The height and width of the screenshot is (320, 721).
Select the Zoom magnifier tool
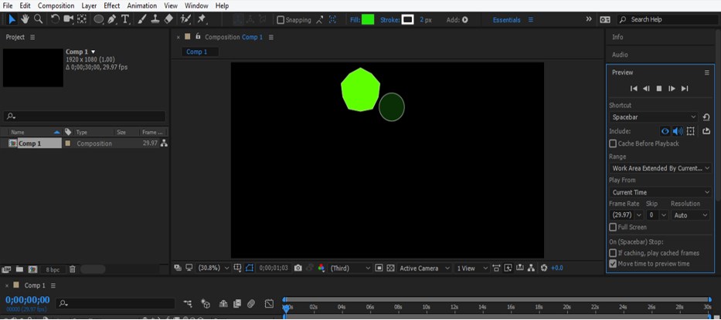click(x=39, y=19)
